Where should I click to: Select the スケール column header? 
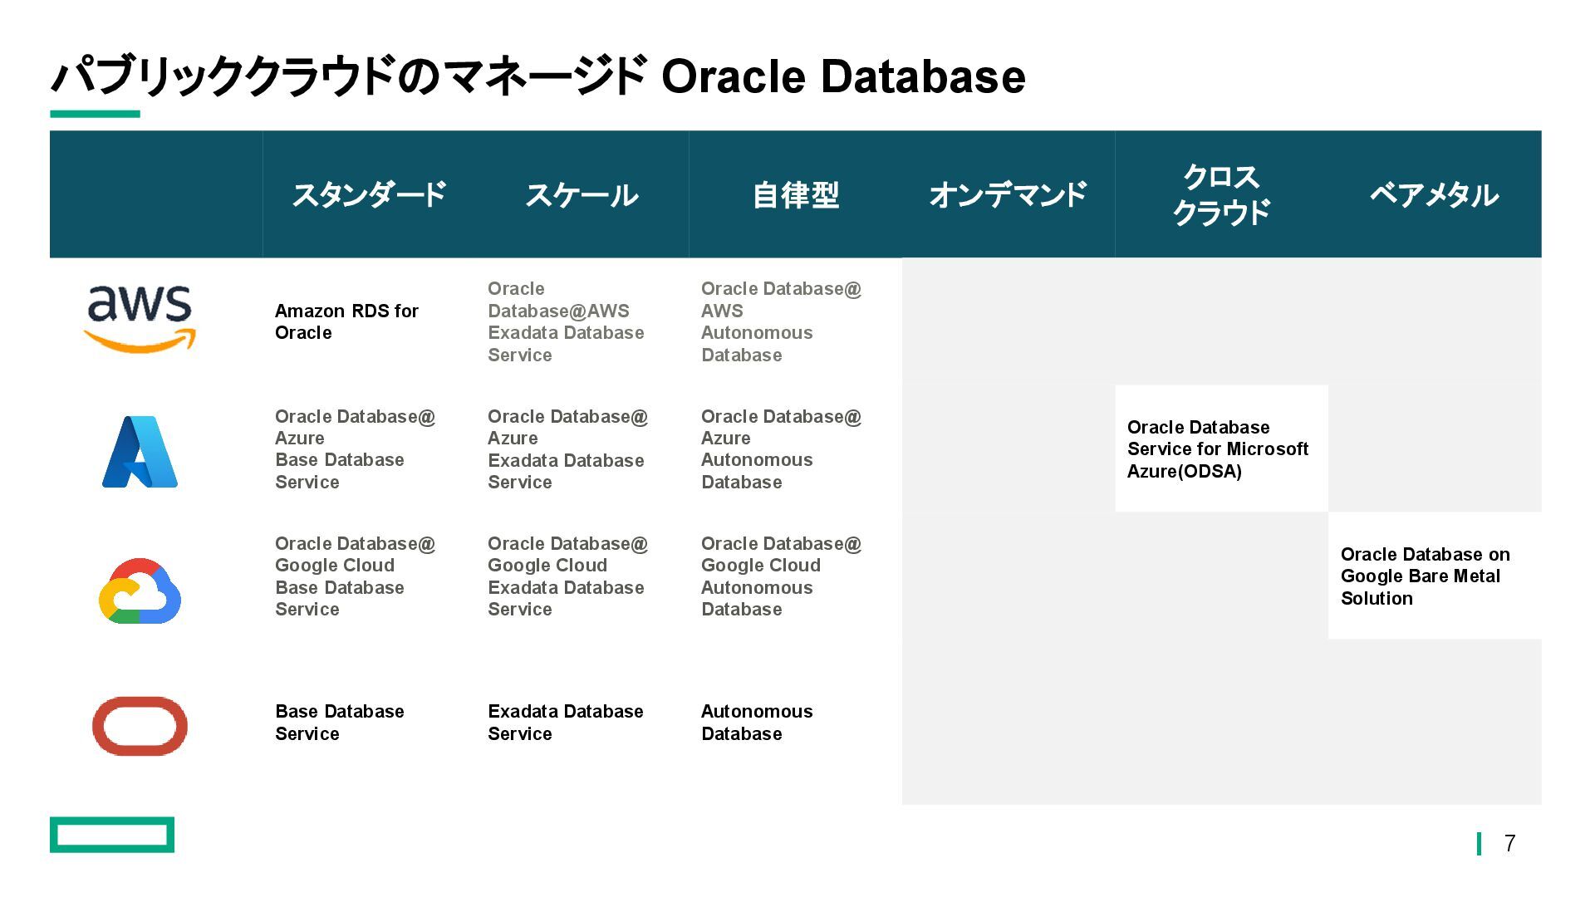tap(582, 194)
